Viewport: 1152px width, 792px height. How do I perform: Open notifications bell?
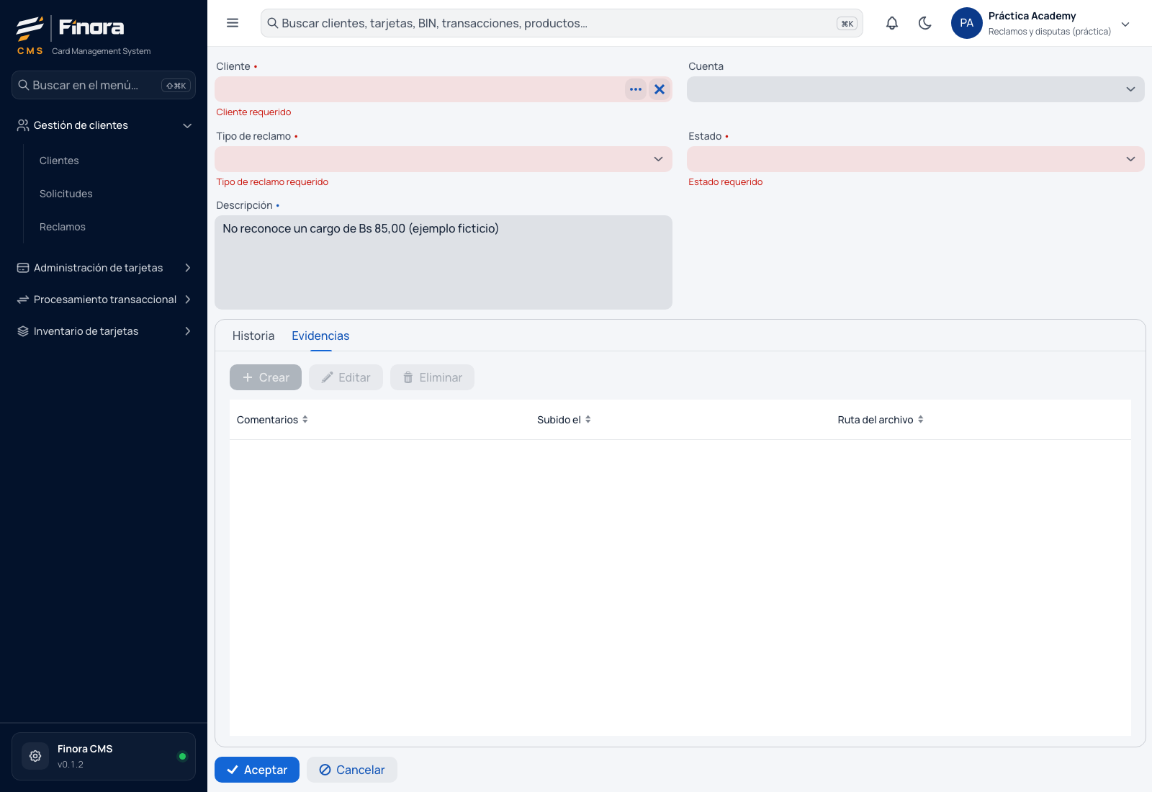(x=892, y=23)
